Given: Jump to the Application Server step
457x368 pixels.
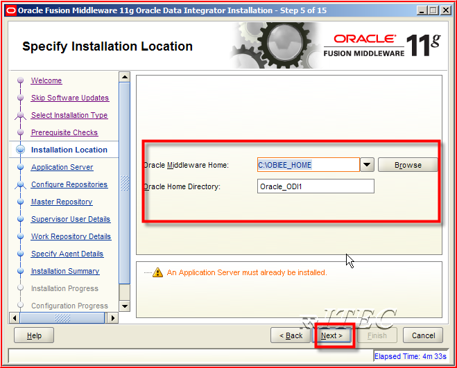Looking at the screenshot, I should pyautogui.click(x=62, y=167).
